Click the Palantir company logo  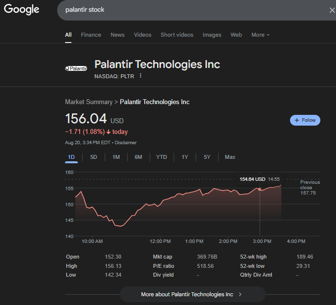click(76, 68)
